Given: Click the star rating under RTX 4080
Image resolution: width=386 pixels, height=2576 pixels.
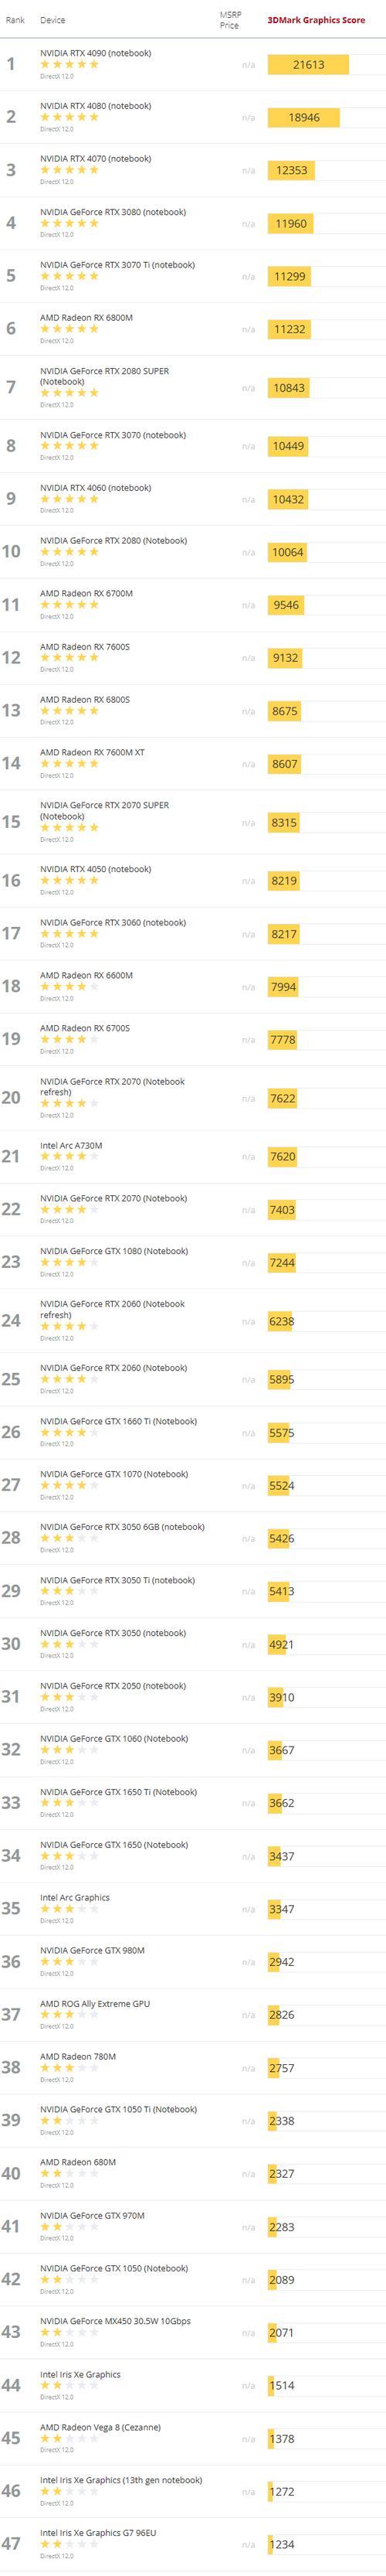Looking at the screenshot, I should [x=69, y=117].
